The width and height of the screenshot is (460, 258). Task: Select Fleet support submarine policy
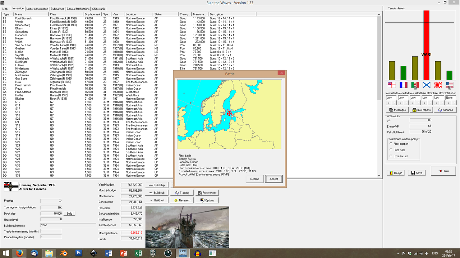391,144
